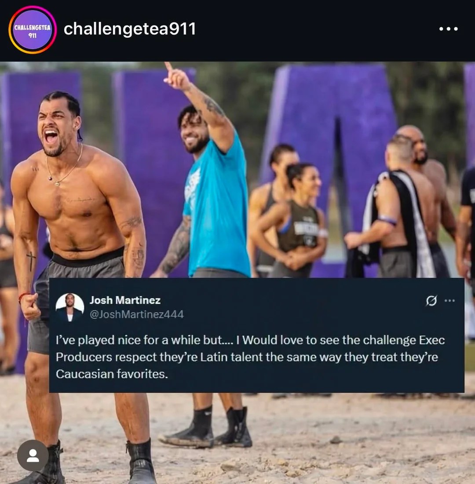The width and height of the screenshot is (475, 484).
Task: Click the circle-slash icon in the tweet
Action: 431,300
